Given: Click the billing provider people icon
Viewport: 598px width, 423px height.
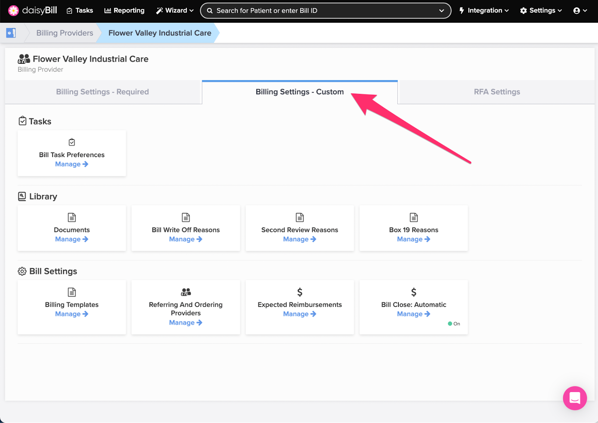Looking at the screenshot, I should (24, 59).
